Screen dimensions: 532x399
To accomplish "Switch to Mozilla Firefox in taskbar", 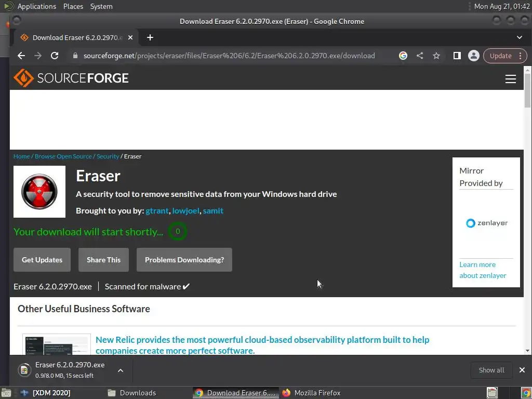I will coord(312,393).
